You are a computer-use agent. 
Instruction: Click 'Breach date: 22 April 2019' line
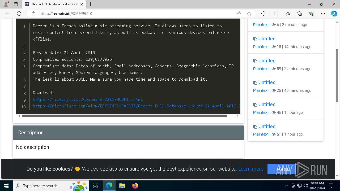click(x=64, y=53)
